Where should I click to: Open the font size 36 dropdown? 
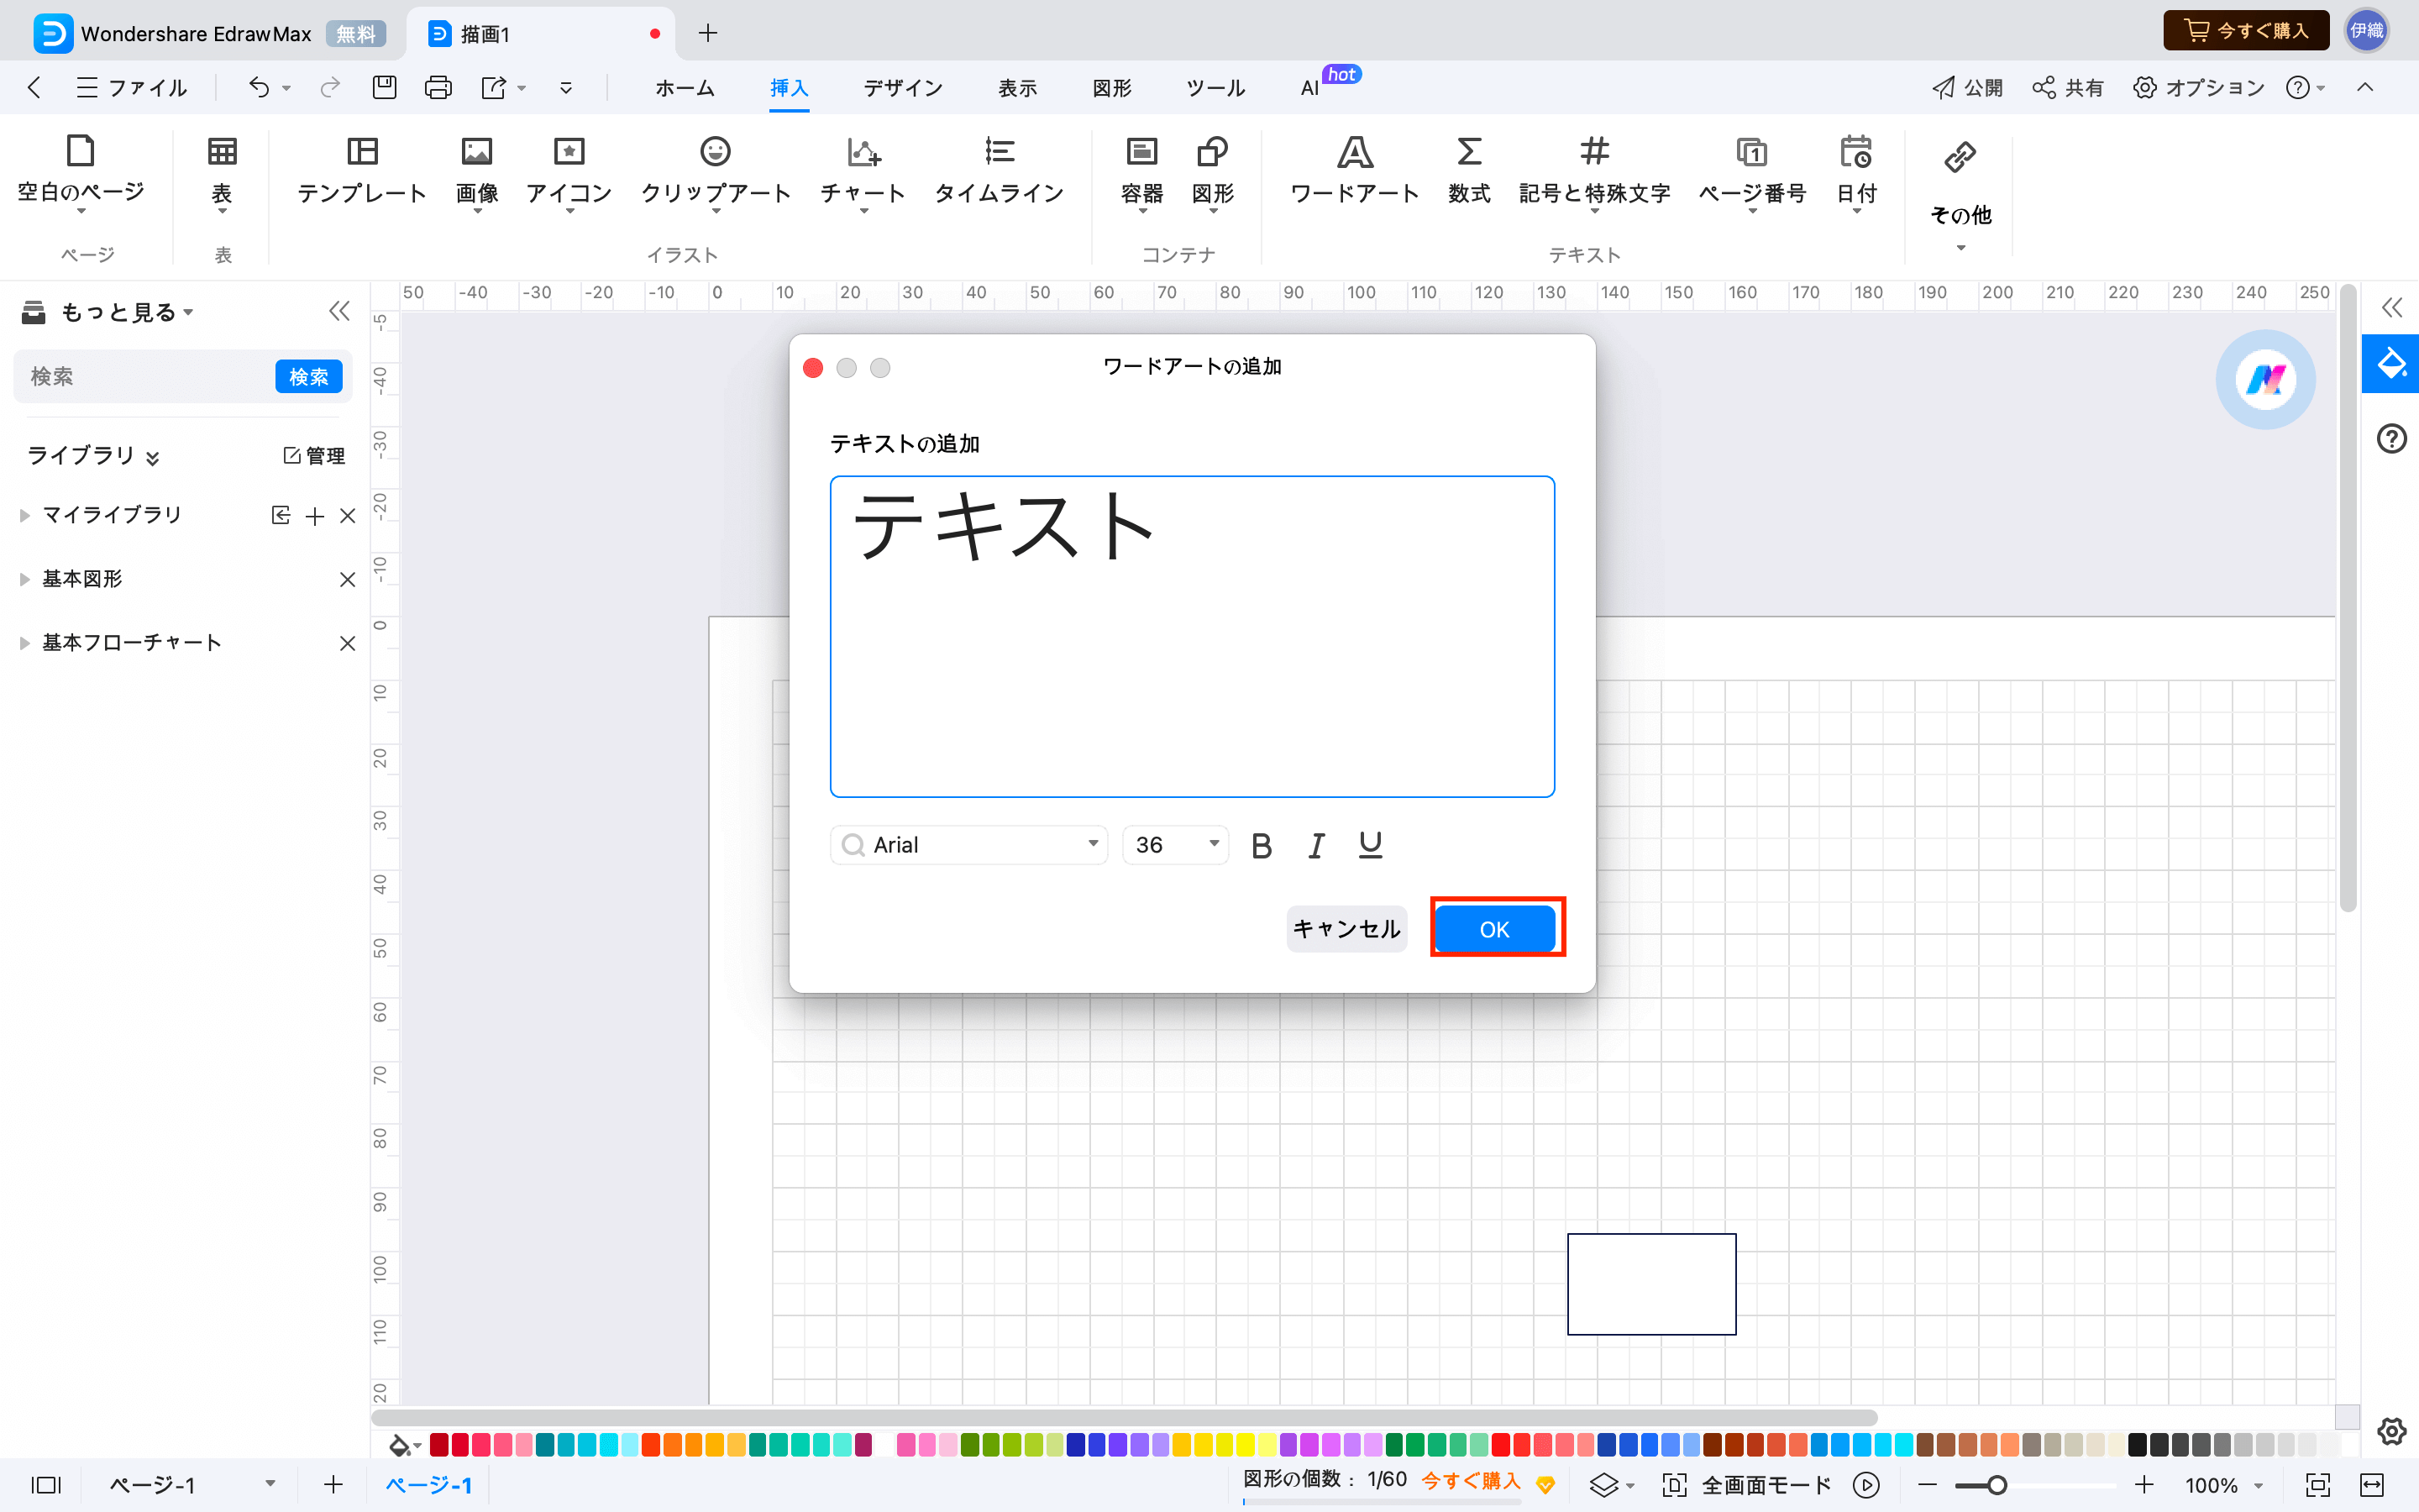[1176, 845]
